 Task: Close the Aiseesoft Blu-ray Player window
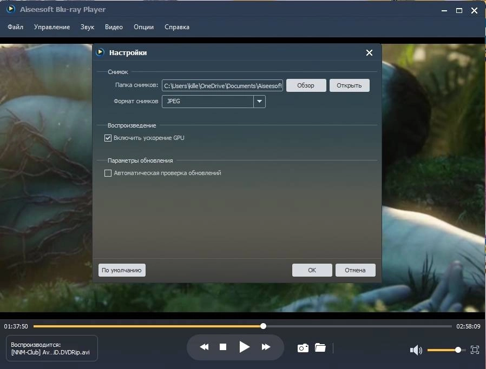click(x=474, y=10)
